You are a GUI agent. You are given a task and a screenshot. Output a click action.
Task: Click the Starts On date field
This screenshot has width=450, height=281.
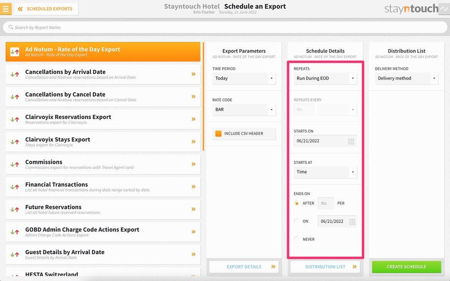pos(325,141)
